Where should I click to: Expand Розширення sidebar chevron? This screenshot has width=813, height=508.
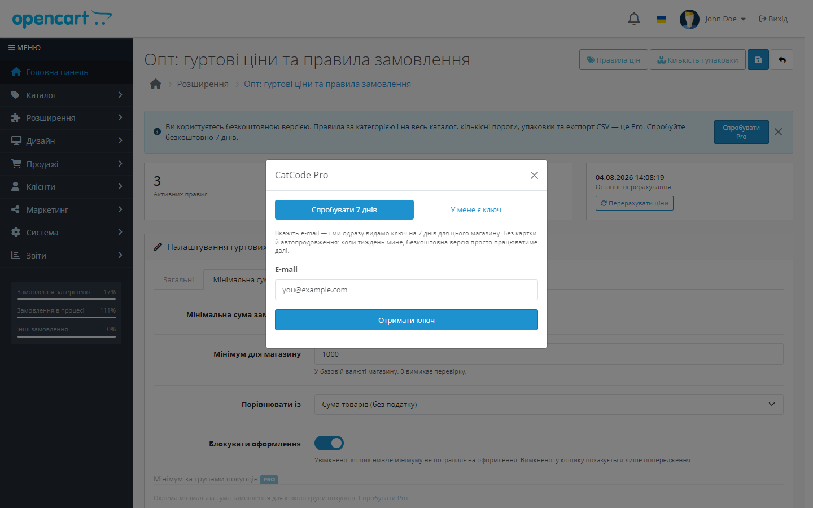tap(120, 117)
